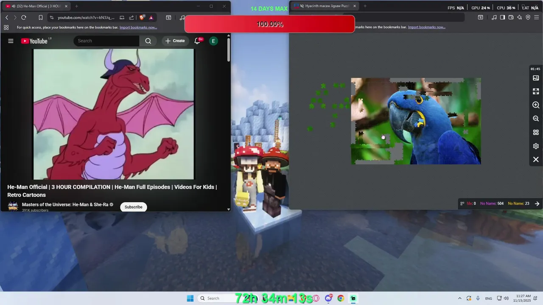Image resolution: width=543 pixels, height=305 pixels.
Task: Open the puzzle browser hamburger menu
Action: coord(537,17)
